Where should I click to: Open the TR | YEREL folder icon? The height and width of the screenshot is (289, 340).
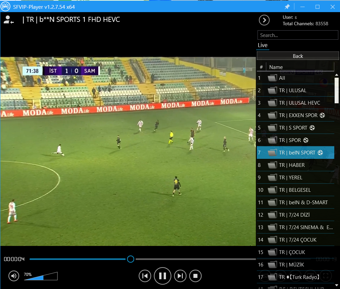272,177
